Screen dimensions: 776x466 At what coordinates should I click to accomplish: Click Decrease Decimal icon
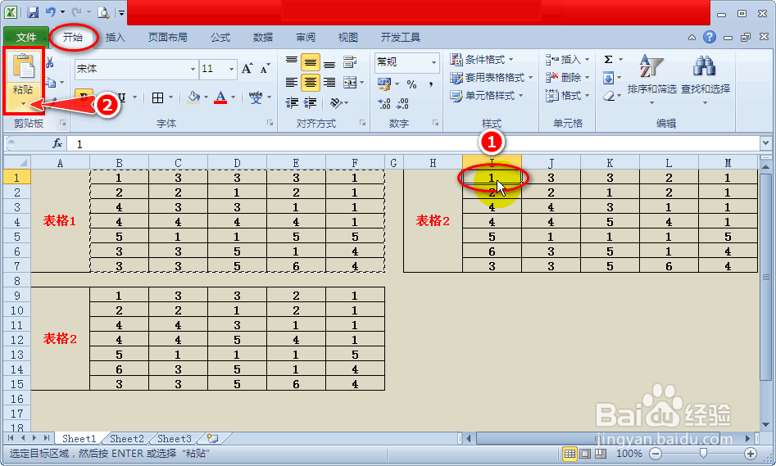tap(403, 103)
